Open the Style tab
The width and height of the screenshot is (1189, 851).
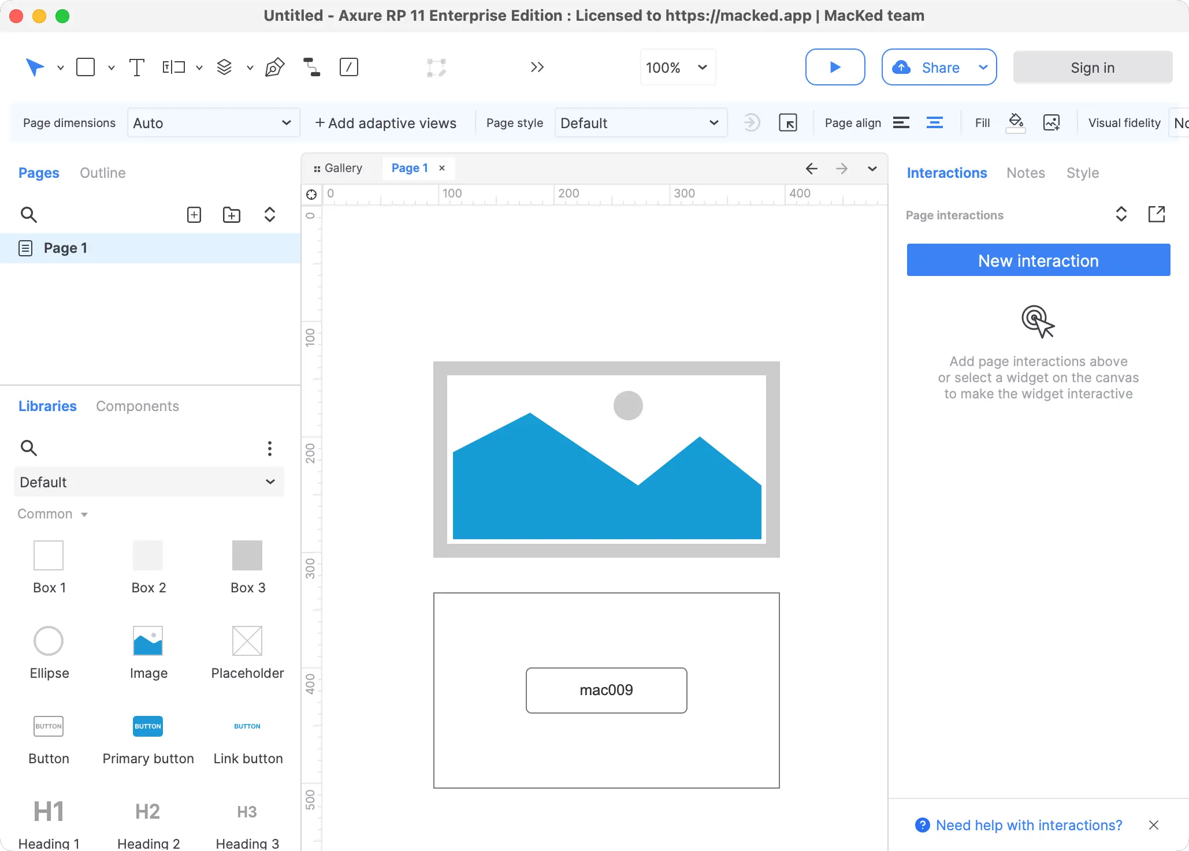point(1082,173)
